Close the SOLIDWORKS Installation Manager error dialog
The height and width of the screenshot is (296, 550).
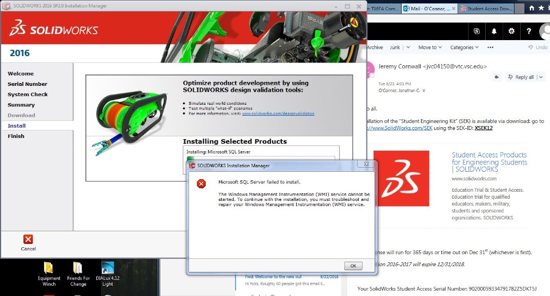tap(366, 164)
